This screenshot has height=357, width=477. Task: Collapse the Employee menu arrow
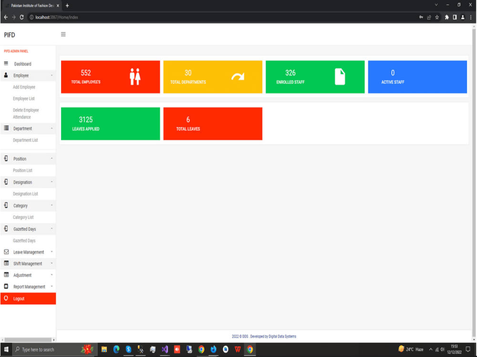point(52,75)
